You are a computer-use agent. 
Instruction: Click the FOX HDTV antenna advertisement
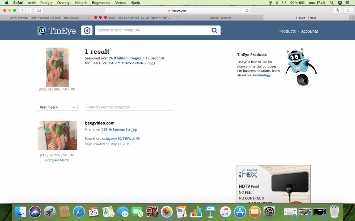click(273, 184)
